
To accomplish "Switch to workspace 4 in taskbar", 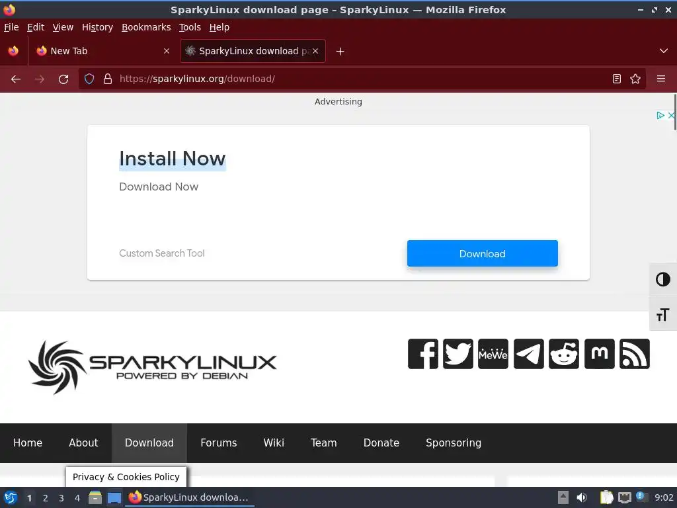I will (x=77, y=498).
